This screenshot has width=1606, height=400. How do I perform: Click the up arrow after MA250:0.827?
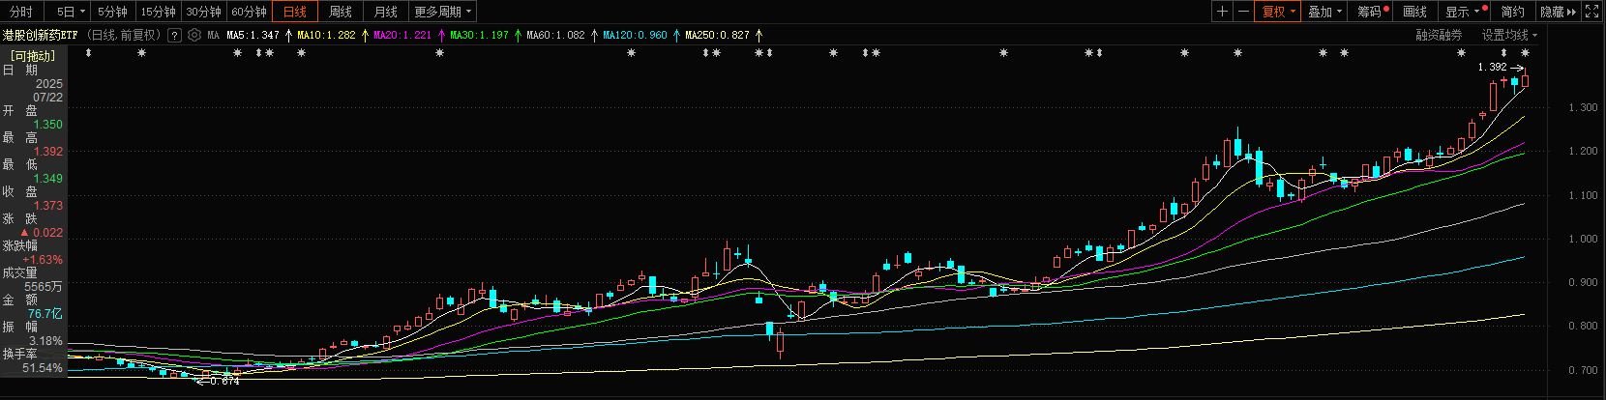(758, 35)
